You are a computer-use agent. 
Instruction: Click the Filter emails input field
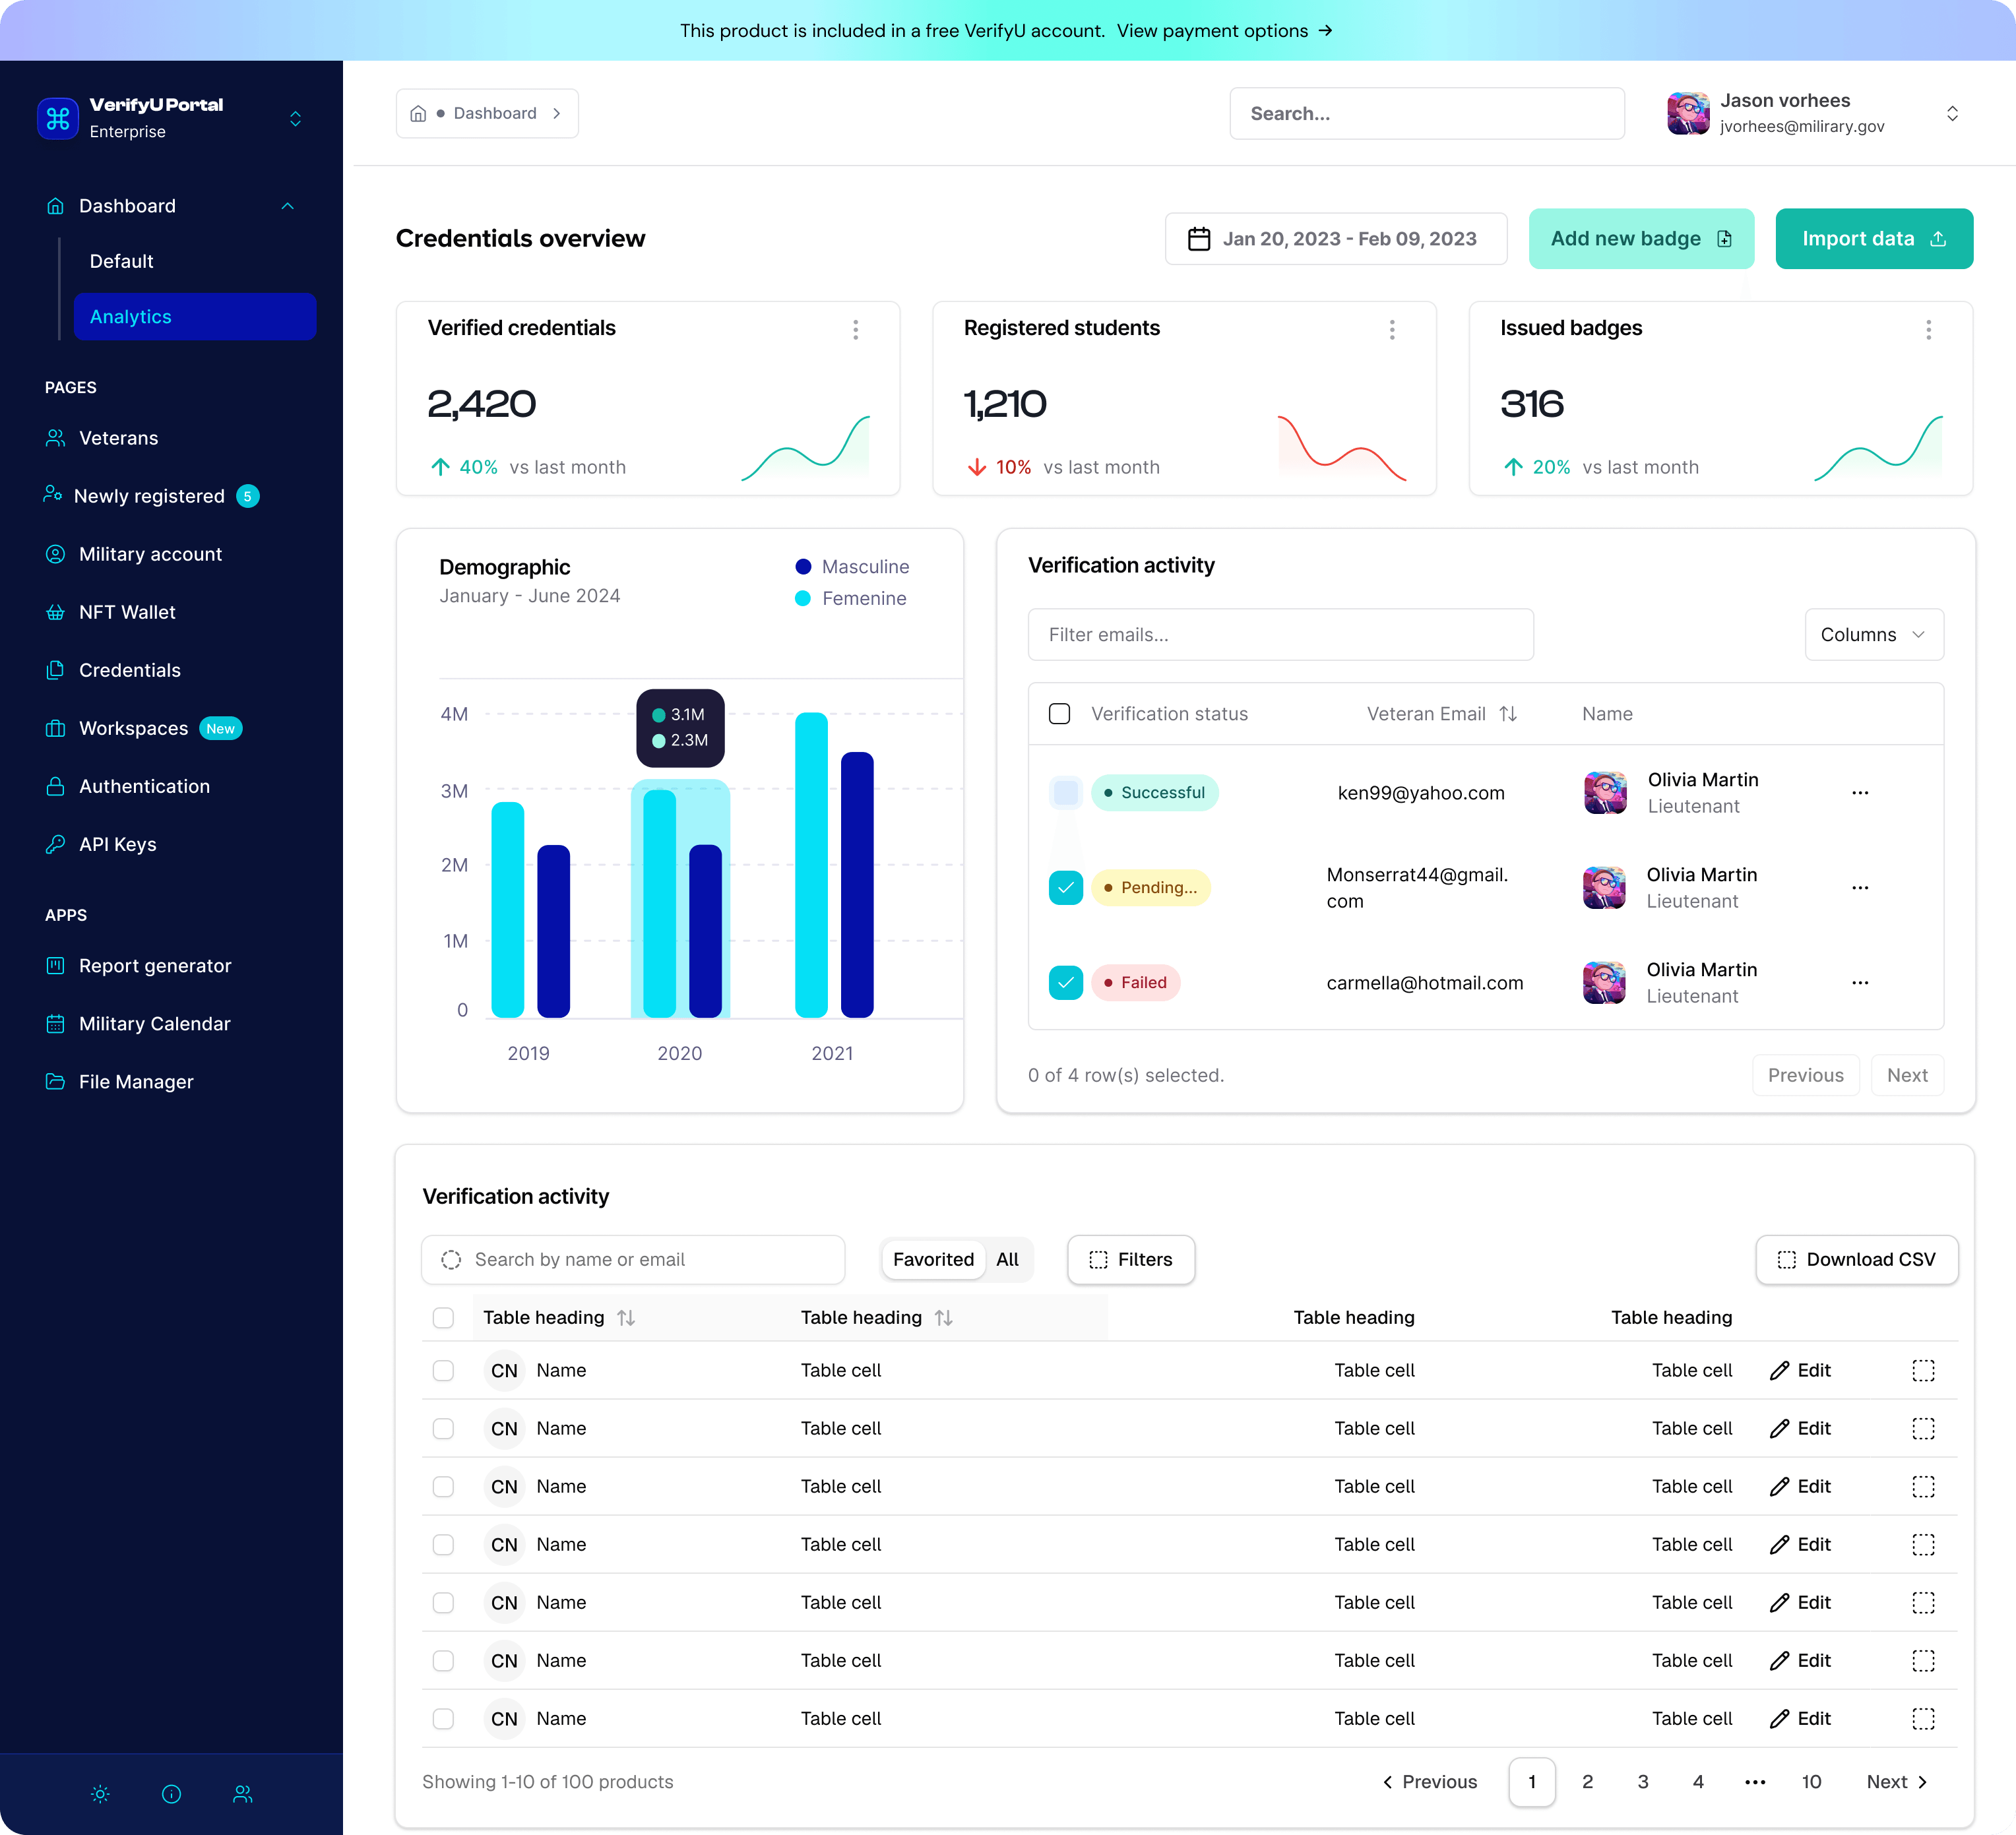1280,634
